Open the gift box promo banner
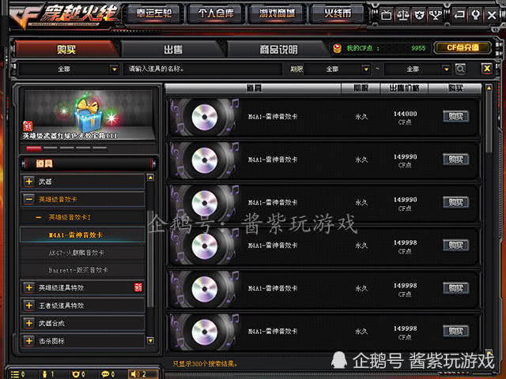506x379 pixels. 88,114
